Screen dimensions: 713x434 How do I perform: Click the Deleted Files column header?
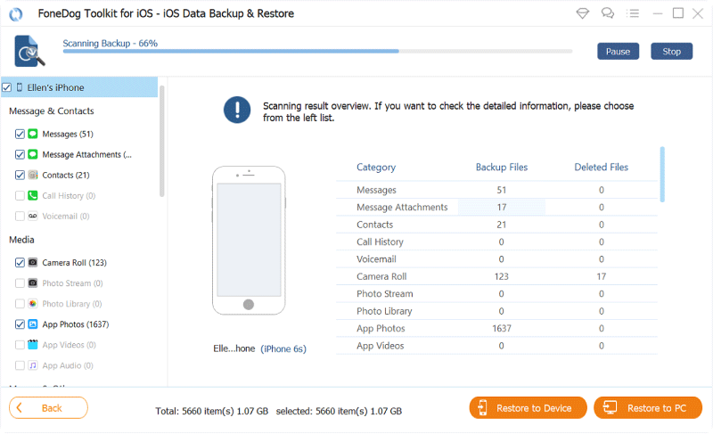[x=601, y=168]
